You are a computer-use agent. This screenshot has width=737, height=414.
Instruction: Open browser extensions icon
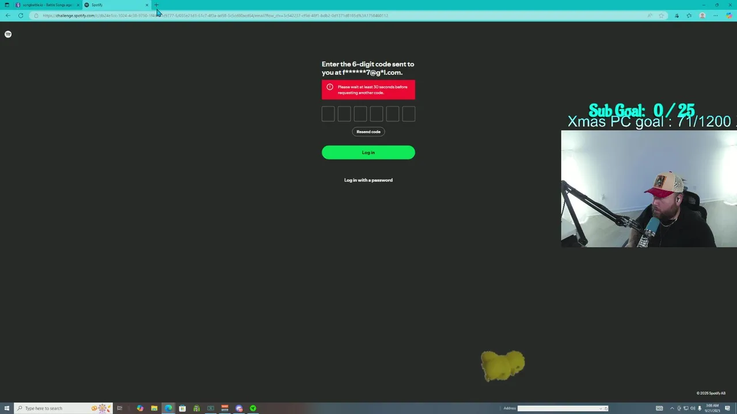(677, 16)
